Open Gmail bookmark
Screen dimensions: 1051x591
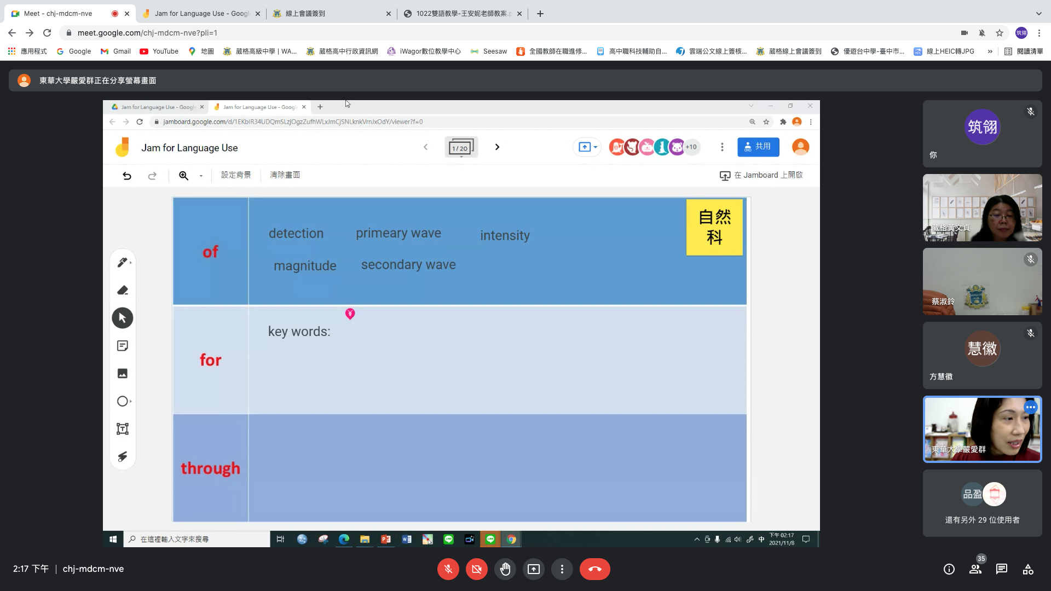(x=116, y=51)
